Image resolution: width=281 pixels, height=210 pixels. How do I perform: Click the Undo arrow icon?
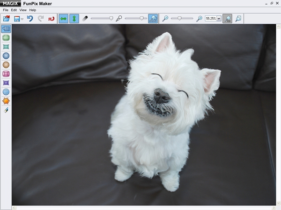[x=30, y=19]
